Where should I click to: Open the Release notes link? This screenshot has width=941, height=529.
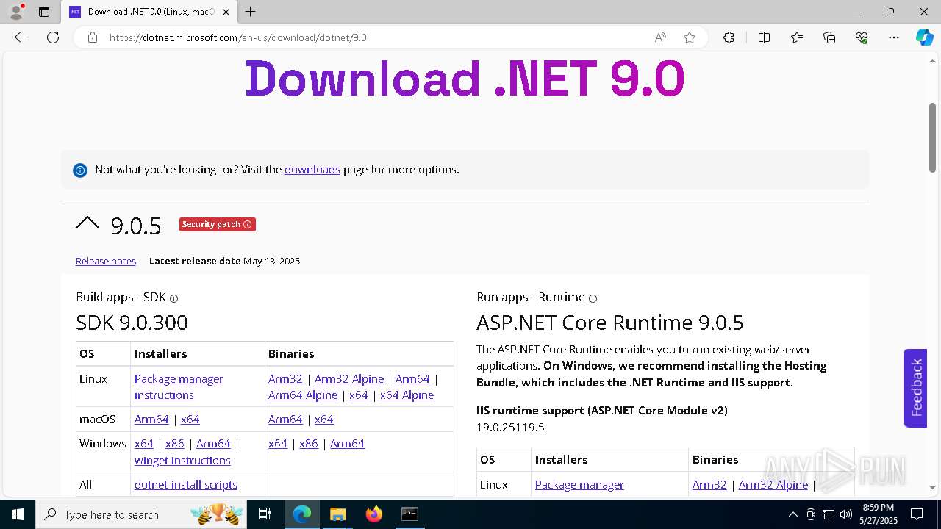pyautogui.click(x=106, y=262)
